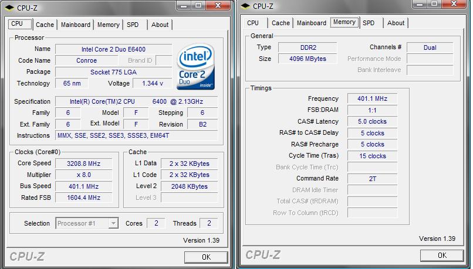Click L1 Code value '2 x 32 KBytes'

[189, 175]
